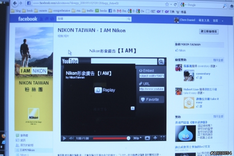The height and width of the screenshot is (156, 234).
Task: Open the 'camera' bookmarks folder
Action: (x=41, y=11)
